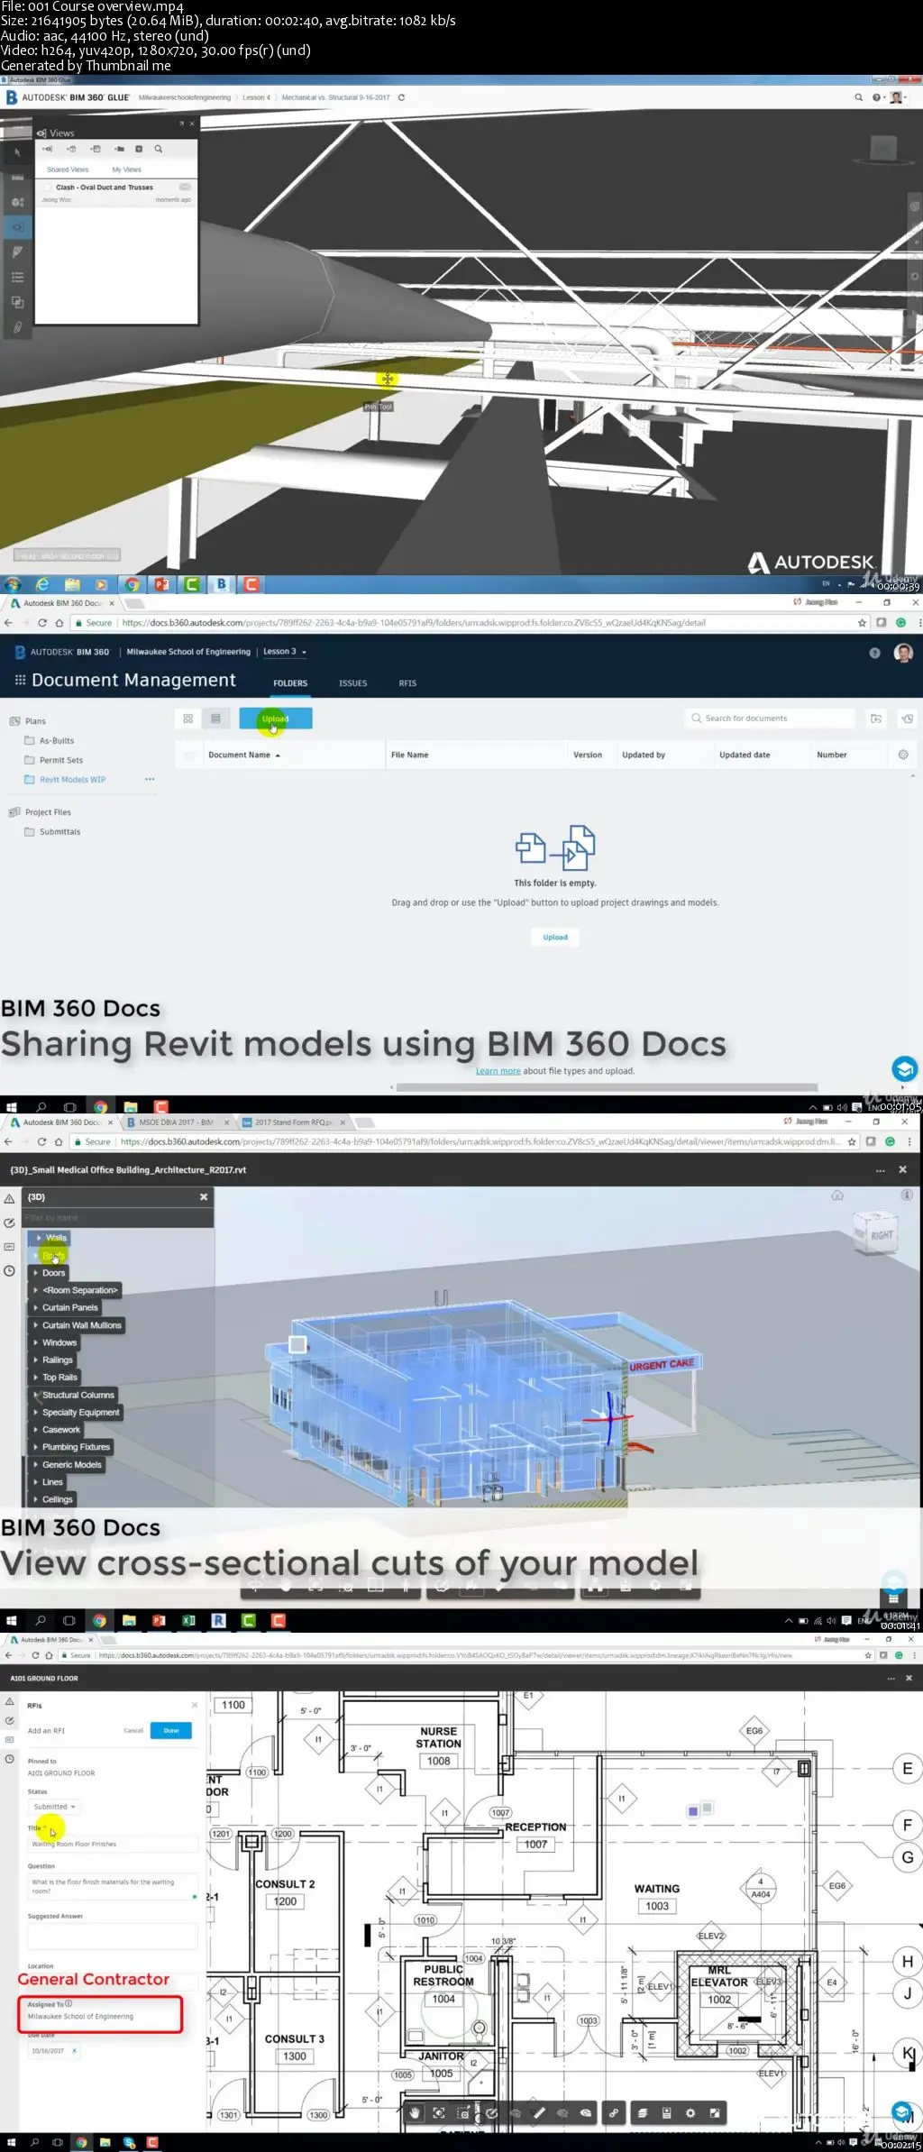Expand the Doors category in the model tree
The width and height of the screenshot is (923, 2152).
point(36,1273)
